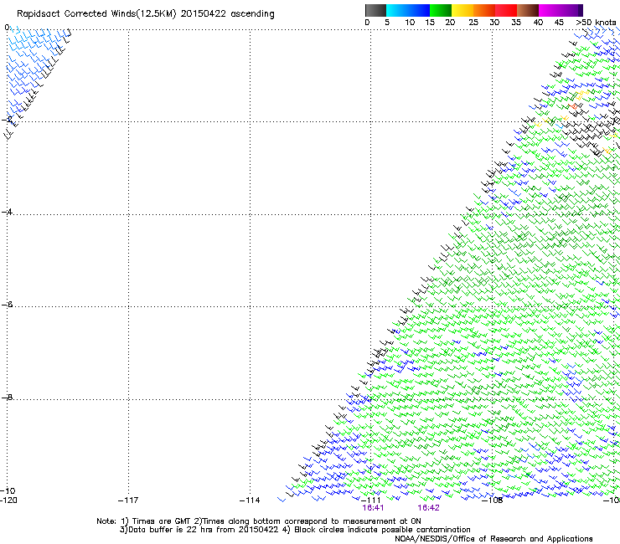
Task: Click the brown 35-40 knots color segment
Action: 528,10
